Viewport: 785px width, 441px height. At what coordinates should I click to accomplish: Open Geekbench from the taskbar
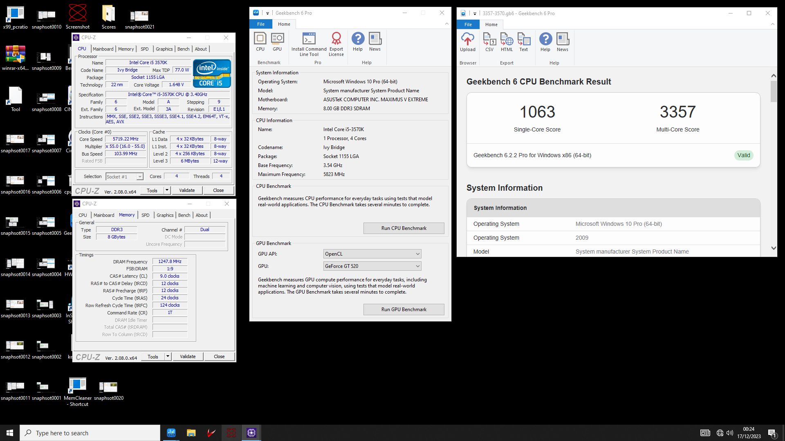point(171,433)
